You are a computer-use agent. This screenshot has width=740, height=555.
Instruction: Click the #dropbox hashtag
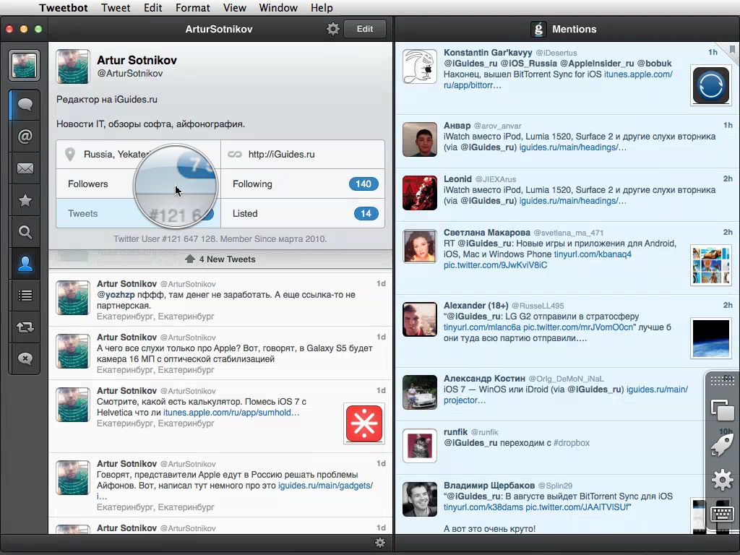[x=572, y=443]
